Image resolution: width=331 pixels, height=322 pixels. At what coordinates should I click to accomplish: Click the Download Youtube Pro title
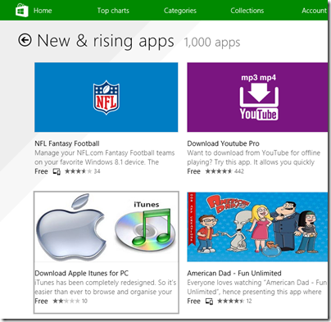[x=223, y=143]
